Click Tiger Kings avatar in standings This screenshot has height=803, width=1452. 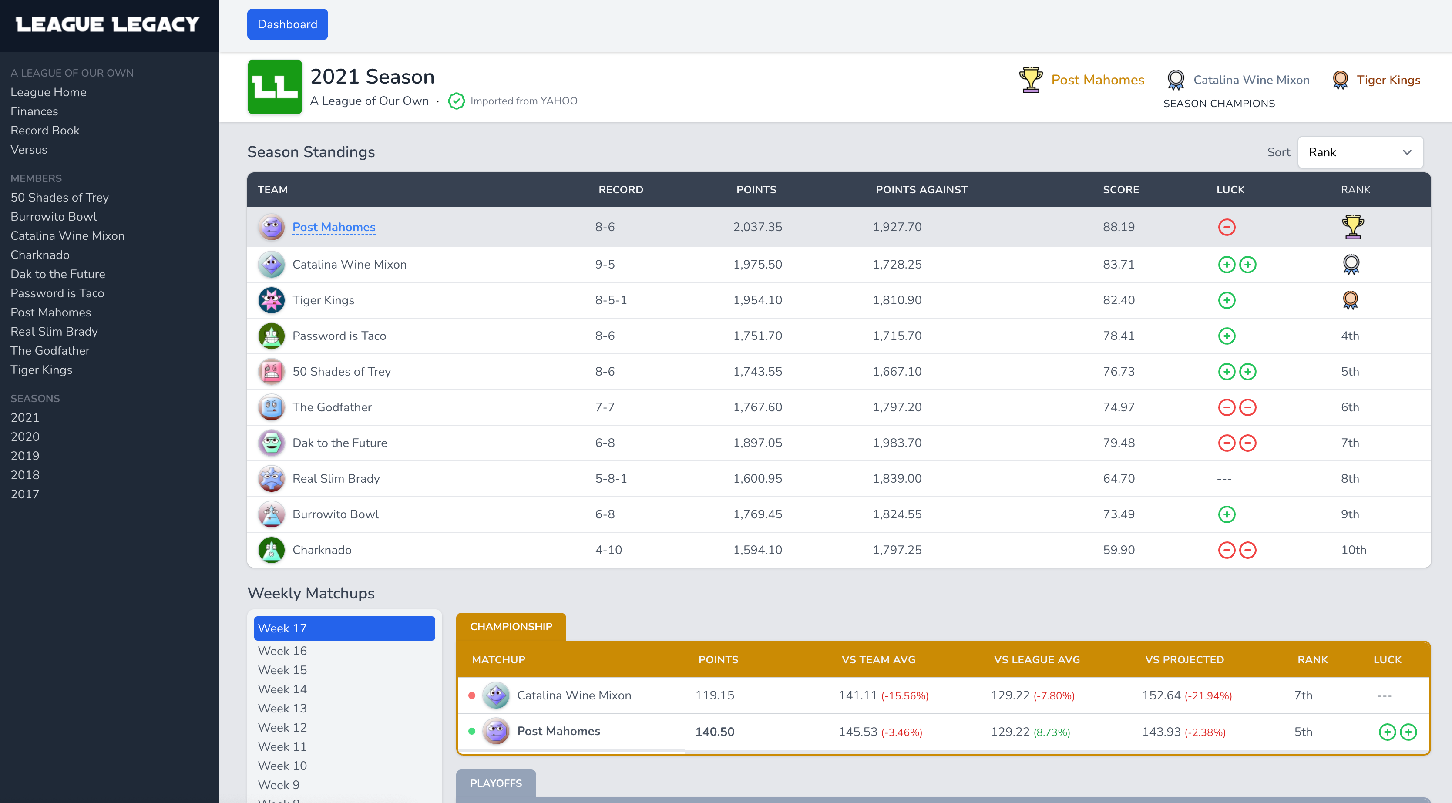coord(272,300)
